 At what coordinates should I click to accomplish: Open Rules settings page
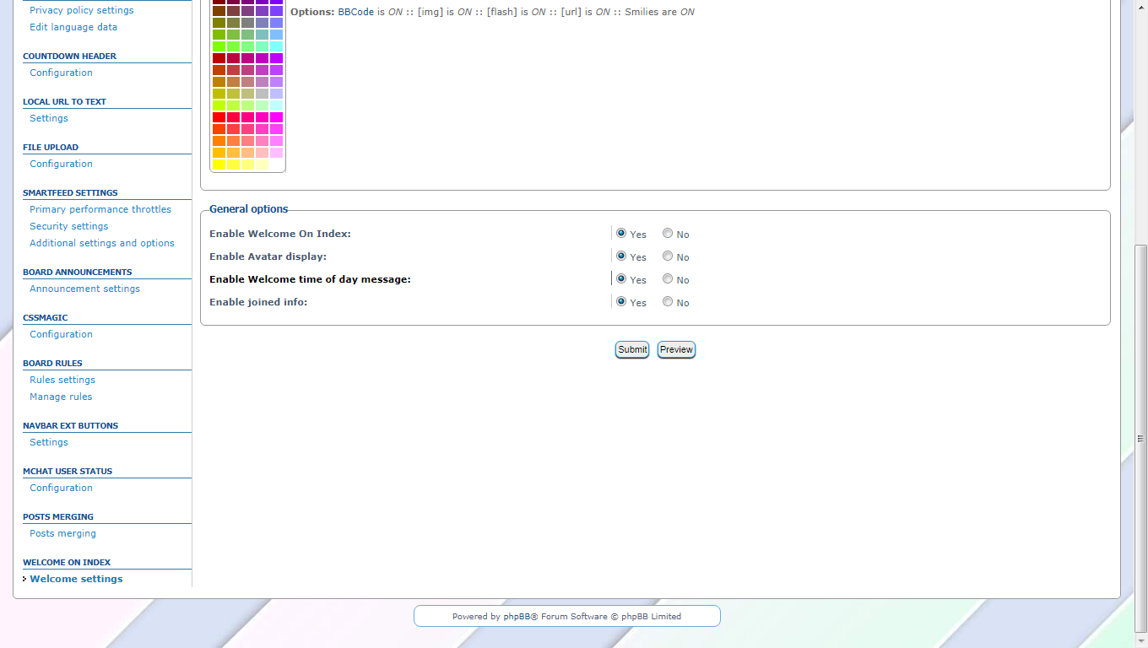pos(62,380)
